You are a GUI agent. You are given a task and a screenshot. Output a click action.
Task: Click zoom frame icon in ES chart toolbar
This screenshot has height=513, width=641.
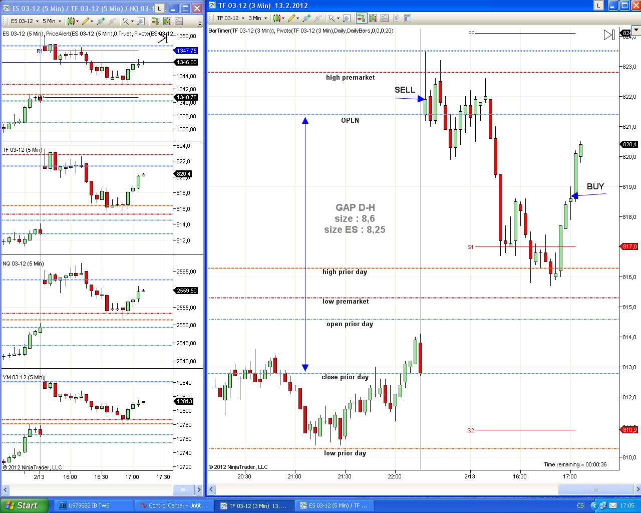click(x=141, y=21)
